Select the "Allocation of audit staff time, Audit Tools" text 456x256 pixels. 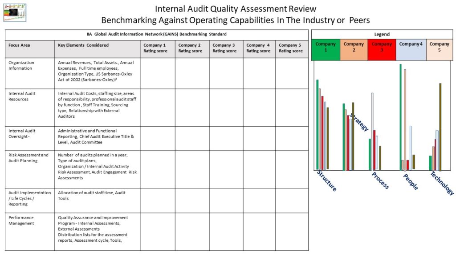[x=92, y=196]
